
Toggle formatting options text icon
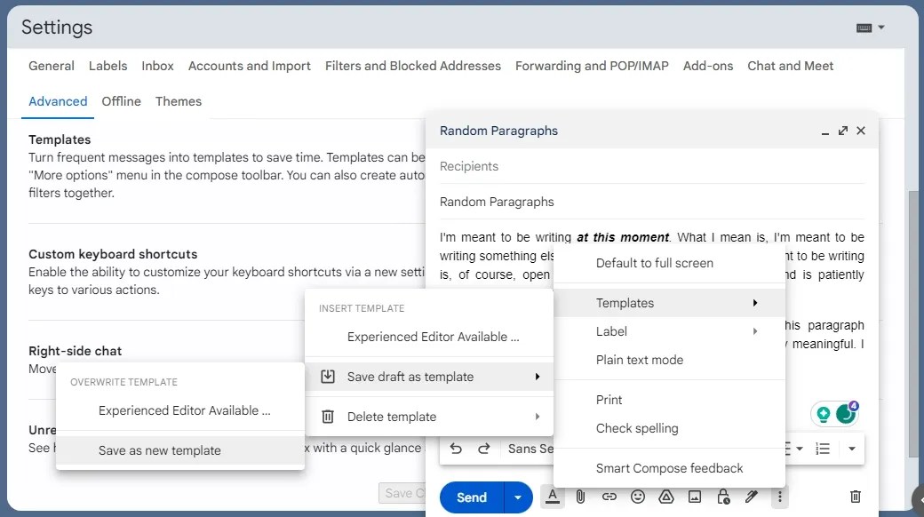(552, 497)
